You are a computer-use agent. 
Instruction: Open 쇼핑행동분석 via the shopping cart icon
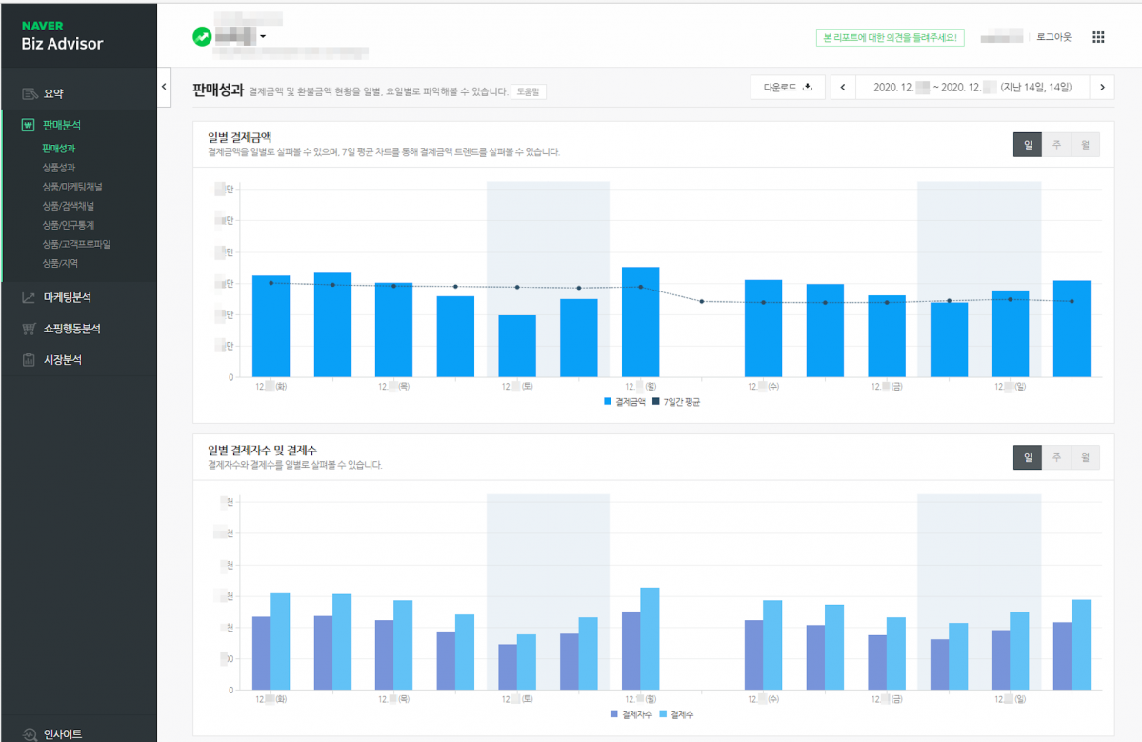[30, 329]
